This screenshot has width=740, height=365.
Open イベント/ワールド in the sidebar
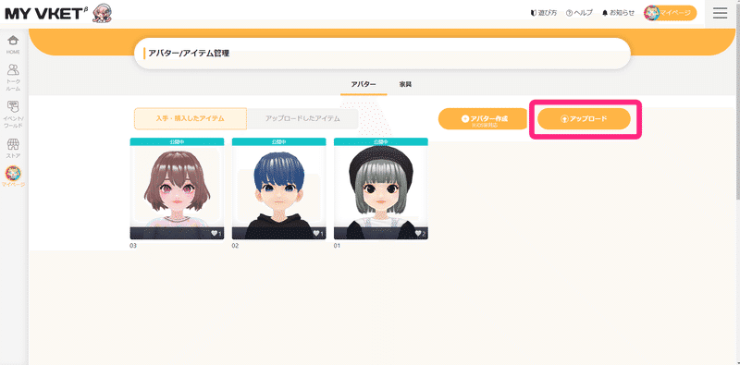[x=13, y=115]
